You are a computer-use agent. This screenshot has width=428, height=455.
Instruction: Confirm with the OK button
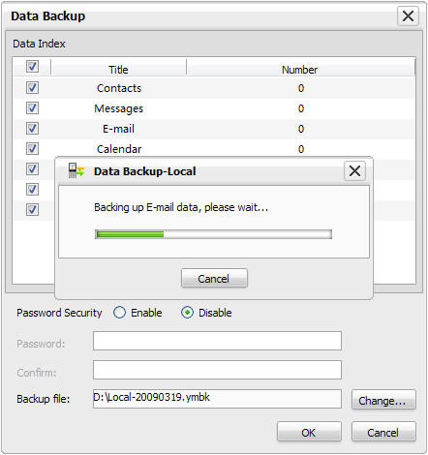(x=309, y=432)
